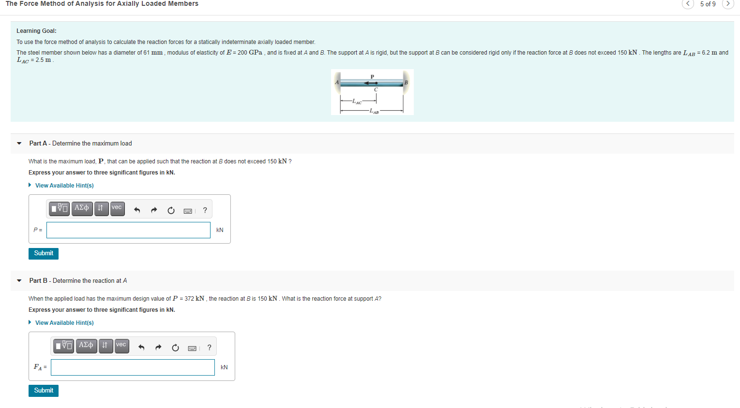Reset Part A answer field

pos(171,210)
